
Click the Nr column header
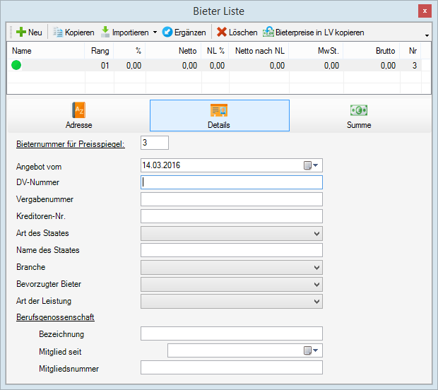pos(410,51)
